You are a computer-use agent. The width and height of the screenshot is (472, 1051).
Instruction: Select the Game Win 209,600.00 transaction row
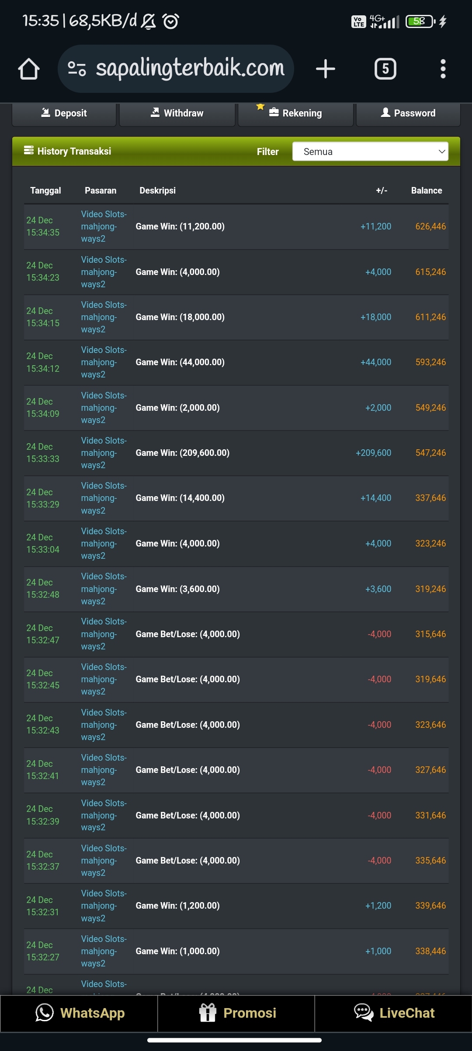[x=236, y=453]
